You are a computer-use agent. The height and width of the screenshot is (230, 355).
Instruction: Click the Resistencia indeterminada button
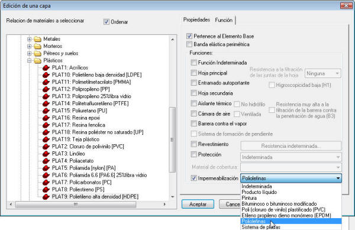(291, 146)
